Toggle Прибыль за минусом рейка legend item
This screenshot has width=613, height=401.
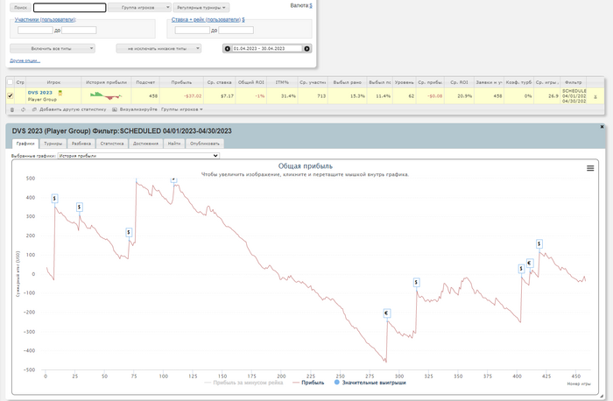tap(243, 383)
